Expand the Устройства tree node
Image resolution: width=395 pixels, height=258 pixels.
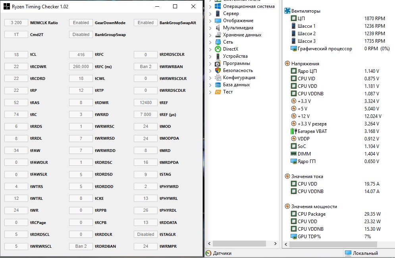[x=210, y=57]
